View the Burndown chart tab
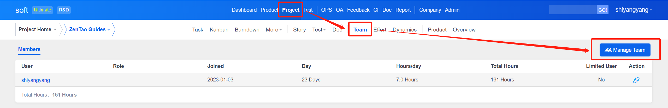This screenshot has width=668, height=108. pos(247,30)
